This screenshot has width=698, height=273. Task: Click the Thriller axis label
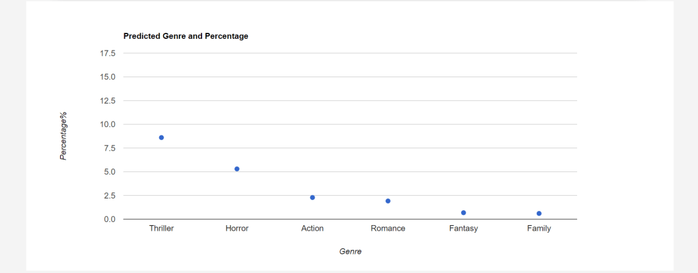[161, 229]
